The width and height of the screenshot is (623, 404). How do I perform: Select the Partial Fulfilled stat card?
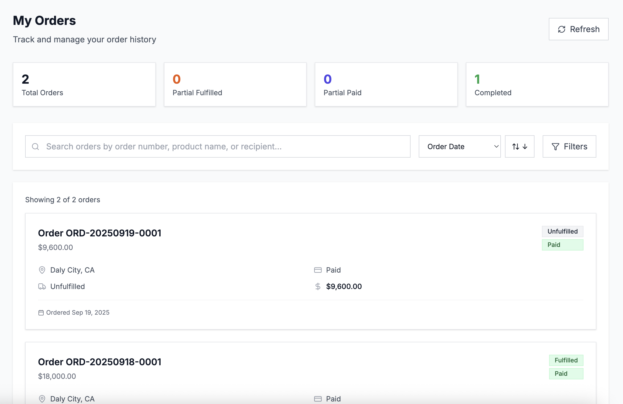pos(235,84)
